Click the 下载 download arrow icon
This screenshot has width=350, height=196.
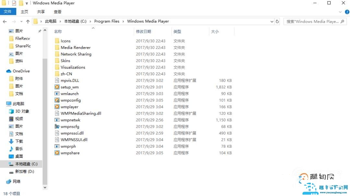tap(11, 141)
